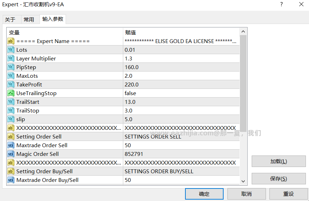This screenshot has height=201, width=309.
Task: Confirm with the 确定 button
Action: [204, 194]
